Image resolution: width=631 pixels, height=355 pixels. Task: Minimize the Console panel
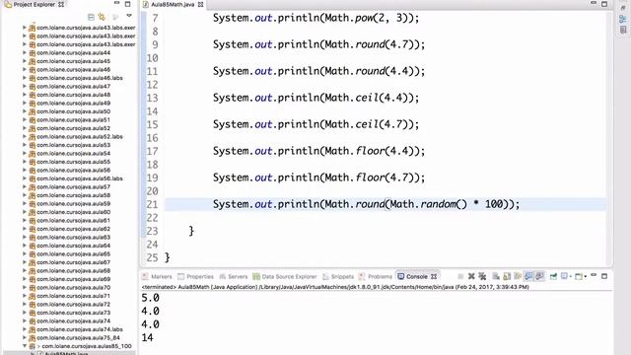[x=594, y=275]
